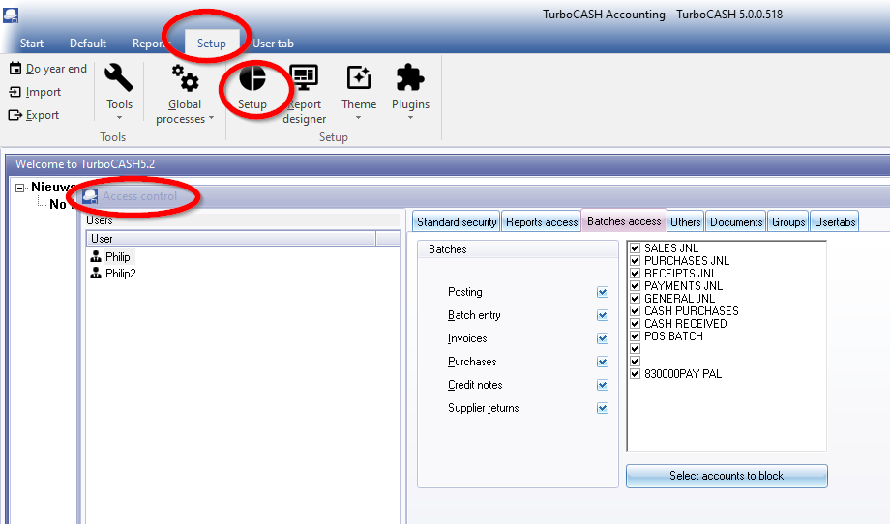The height and width of the screenshot is (524, 890).
Task: Launch the Report designer icon
Action: point(304,79)
